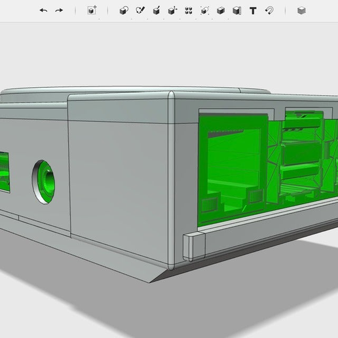Toggle the Snap magnet tool
The height and width of the screenshot is (338, 338).
point(269,10)
